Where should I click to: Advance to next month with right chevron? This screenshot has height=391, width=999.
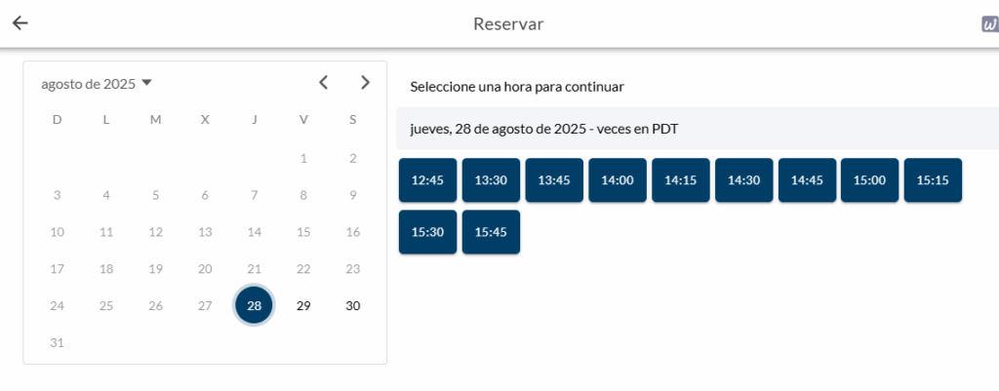click(x=365, y=82)
